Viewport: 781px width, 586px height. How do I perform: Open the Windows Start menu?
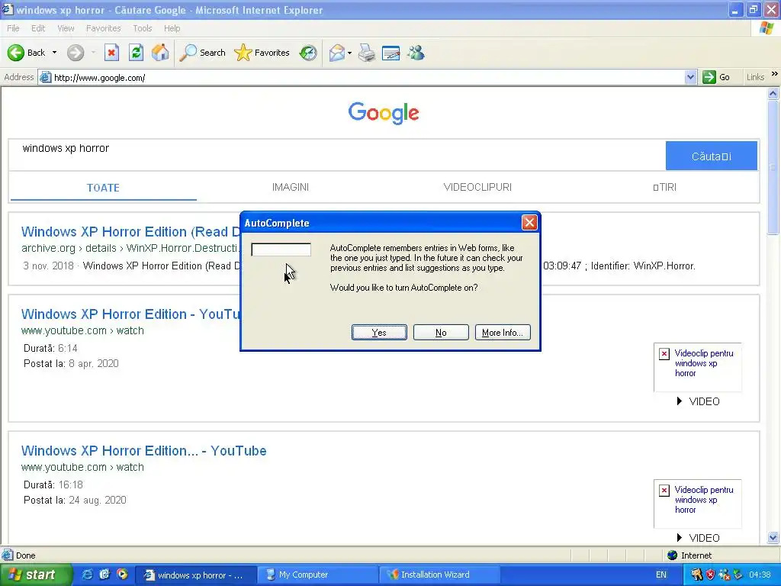click(x=36, y=575)
